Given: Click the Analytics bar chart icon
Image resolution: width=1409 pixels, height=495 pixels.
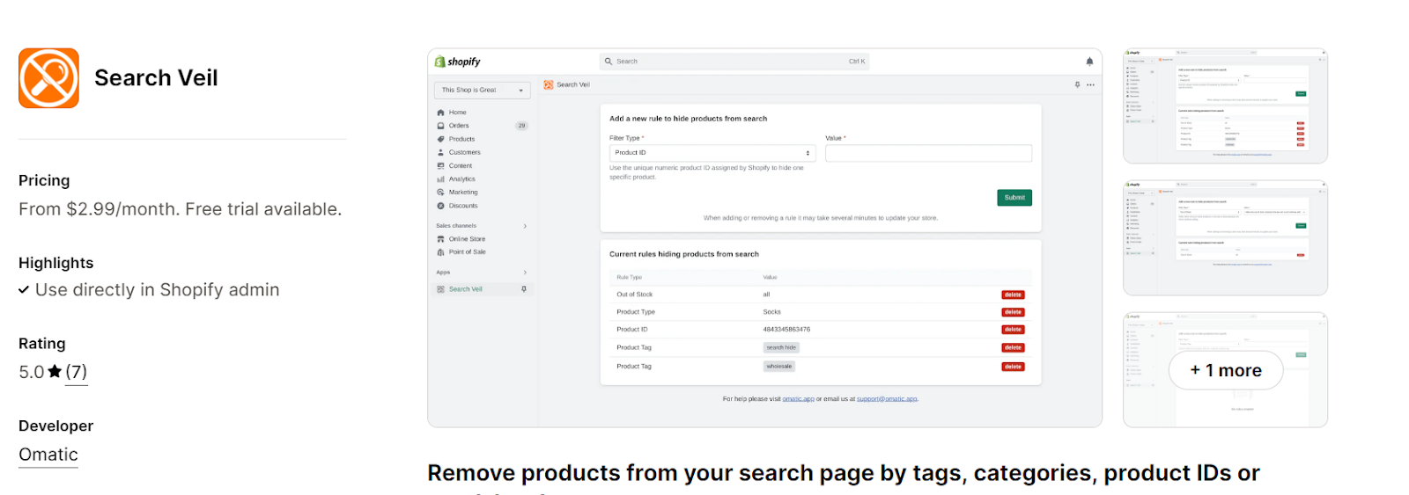Looking at the screenshot, I should tap(440, 178).
